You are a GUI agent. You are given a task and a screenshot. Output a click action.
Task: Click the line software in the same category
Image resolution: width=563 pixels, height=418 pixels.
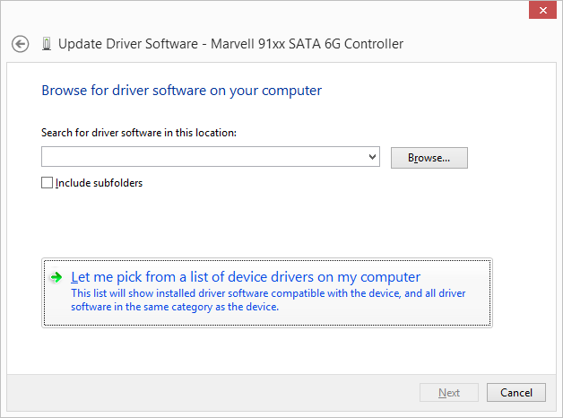(175, 307)
